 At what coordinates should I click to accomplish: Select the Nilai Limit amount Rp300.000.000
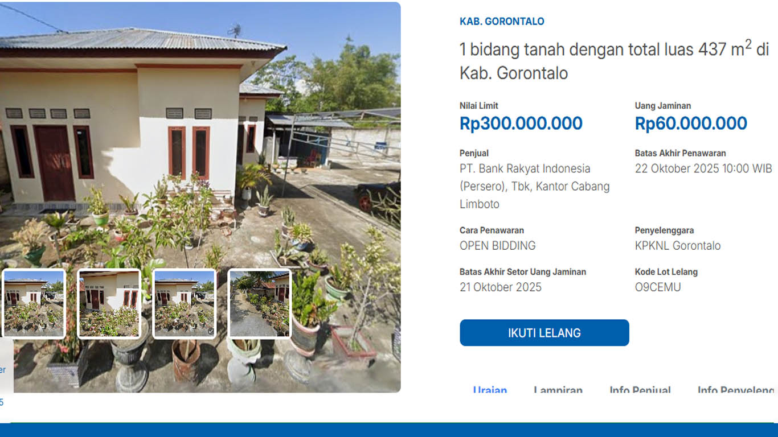[521, 123]
